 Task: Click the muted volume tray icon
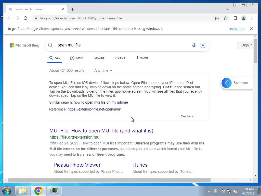coord(235,191)
